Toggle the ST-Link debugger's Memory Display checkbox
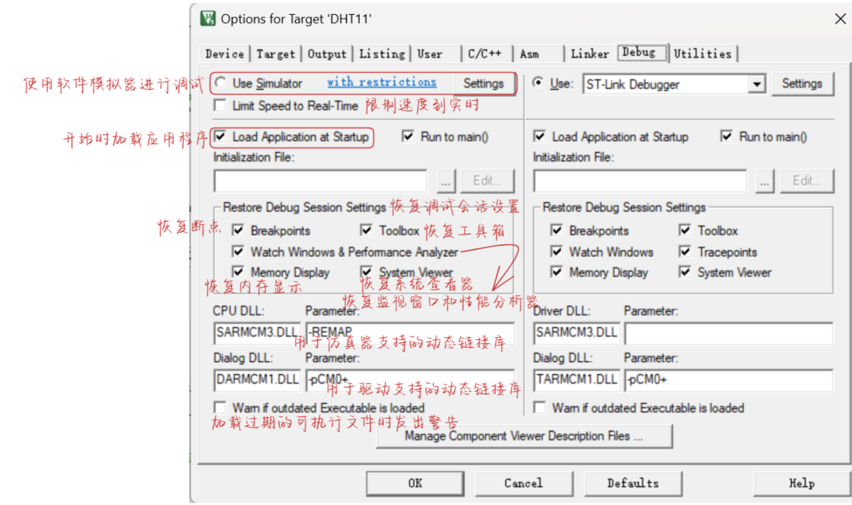Image resolution: width=852 pixels, height=505 pixels. [557, 272]
